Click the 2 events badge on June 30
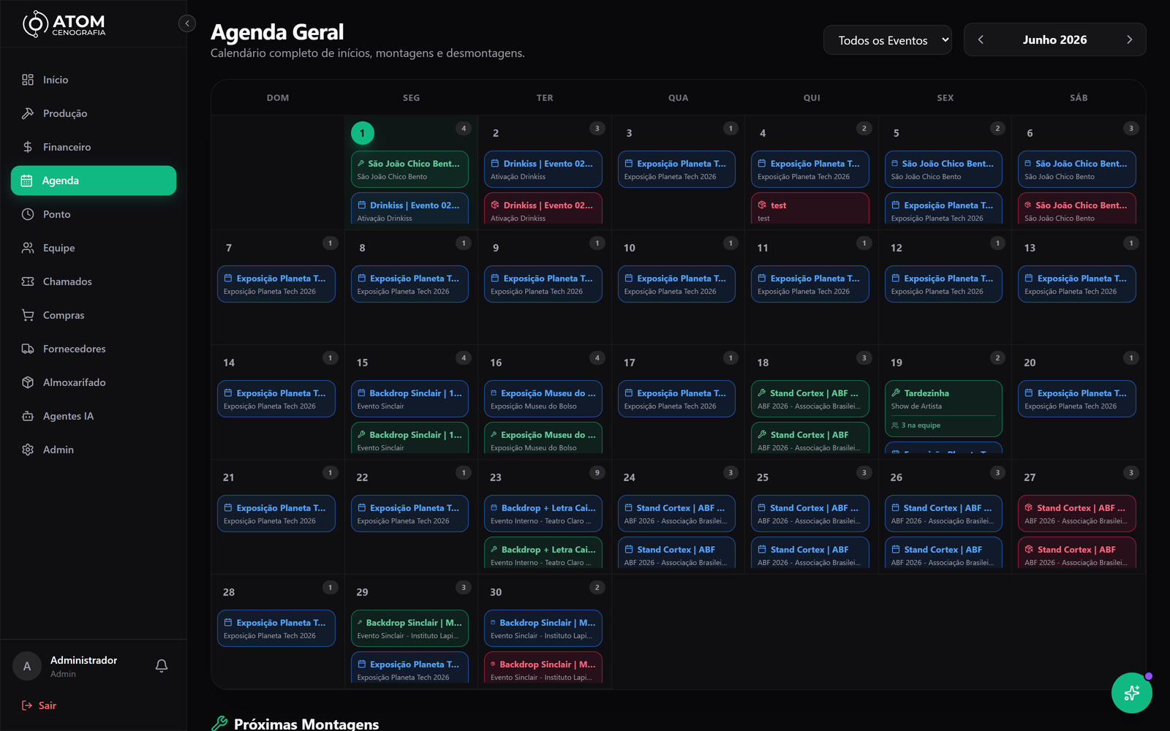The image size is (1170, 731). pos(597,588)
